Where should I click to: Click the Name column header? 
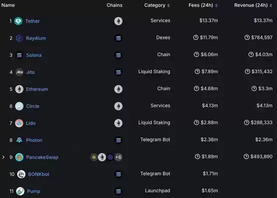8,5
